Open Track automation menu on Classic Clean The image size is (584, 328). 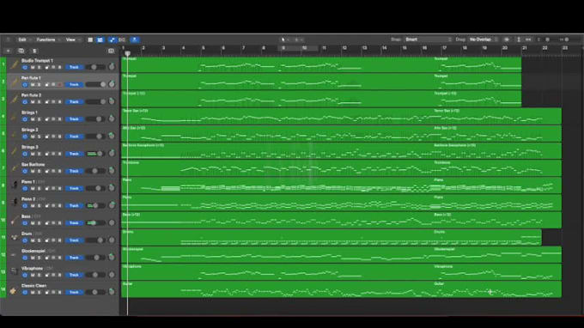[74, 292]
